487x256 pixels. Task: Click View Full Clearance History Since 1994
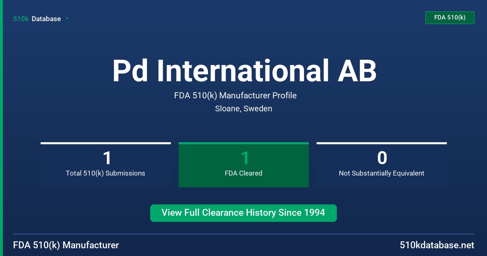tap(243, 213)
